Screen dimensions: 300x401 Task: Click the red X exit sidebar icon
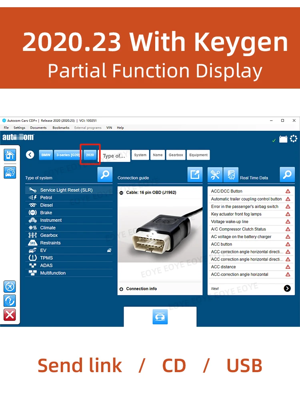[x=10, y=315]
